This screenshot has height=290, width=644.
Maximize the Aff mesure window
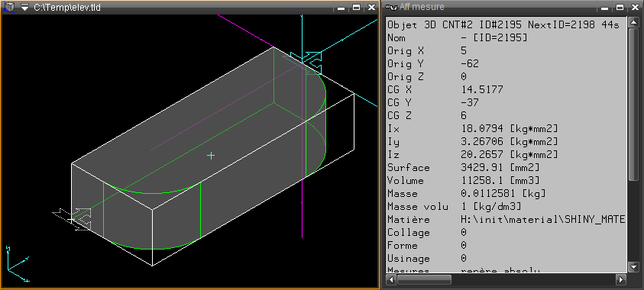[620, 8]
